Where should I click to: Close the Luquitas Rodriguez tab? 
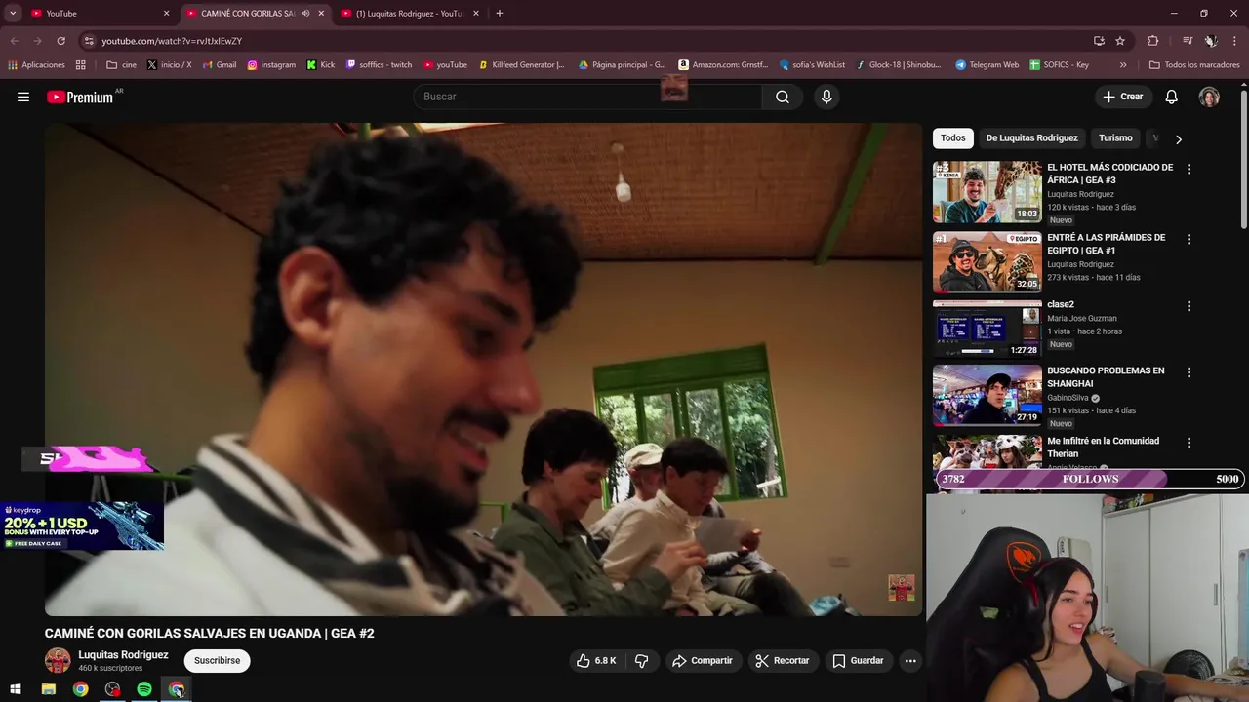(x=476, y=14)
